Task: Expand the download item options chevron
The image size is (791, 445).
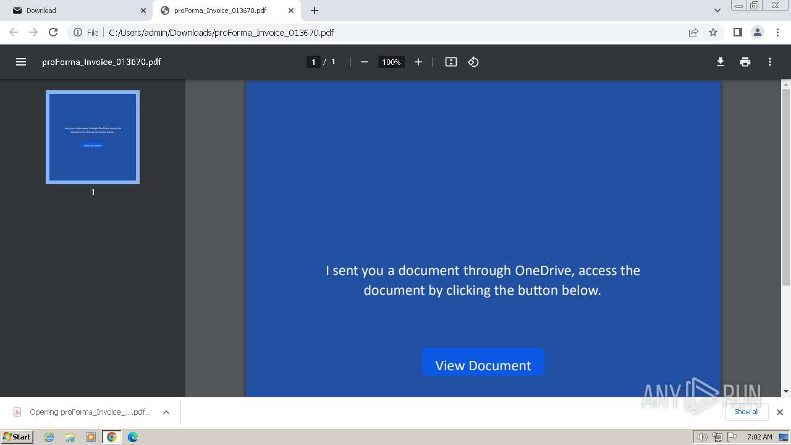Action: (166, 412)
